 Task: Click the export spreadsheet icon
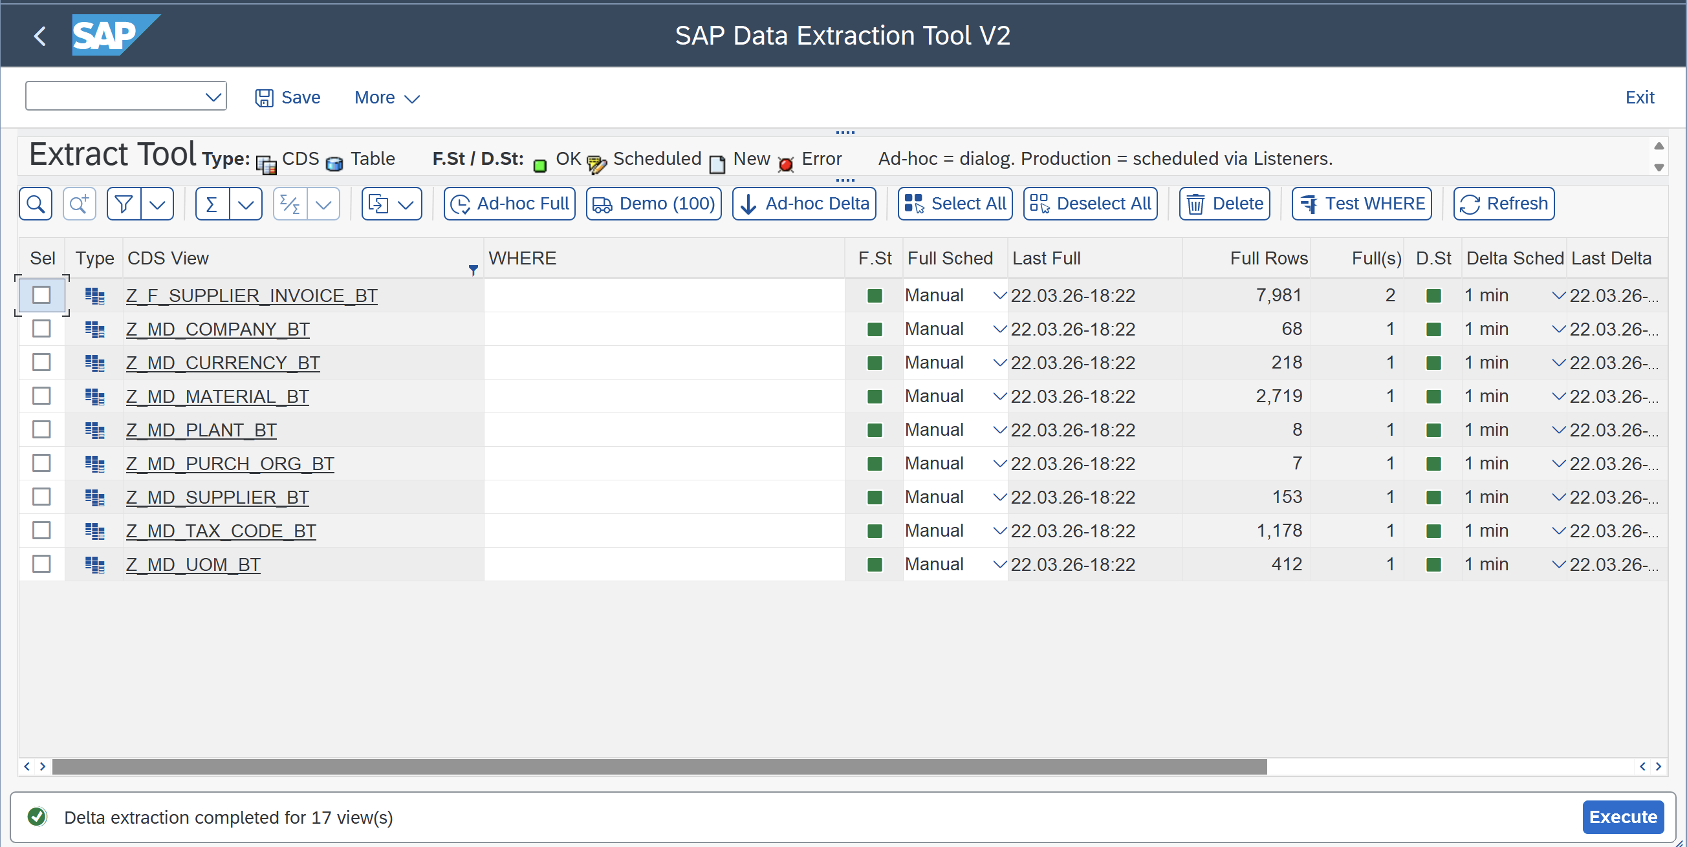378,204
